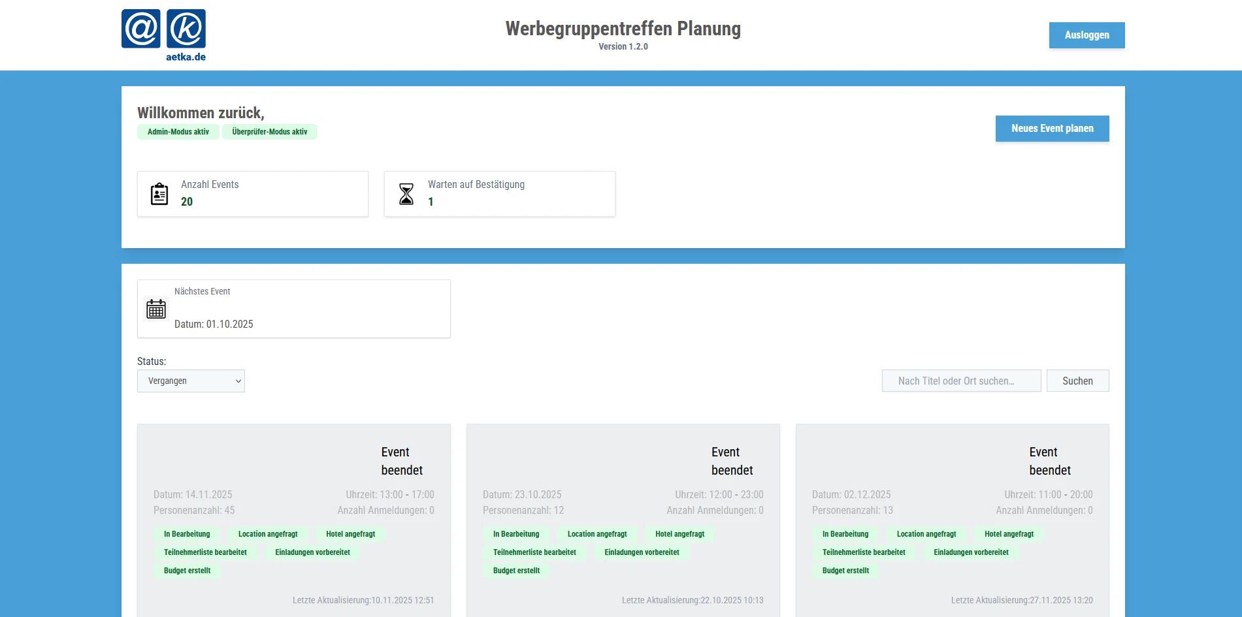Click the Admin-Modus aktiv badge
The image size is (1242, 617).
pos(178,132)
